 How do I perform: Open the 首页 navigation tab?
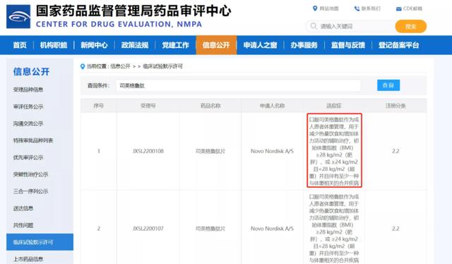tap(20, 45)
